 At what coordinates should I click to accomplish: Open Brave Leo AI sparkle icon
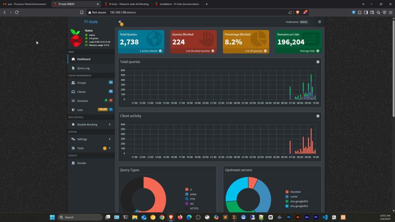(378, 12)
